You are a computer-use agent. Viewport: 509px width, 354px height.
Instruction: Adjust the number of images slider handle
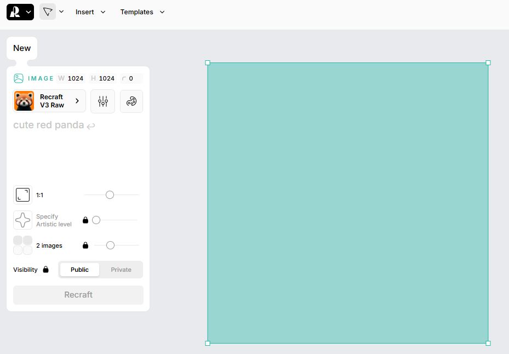coord(110,245)
